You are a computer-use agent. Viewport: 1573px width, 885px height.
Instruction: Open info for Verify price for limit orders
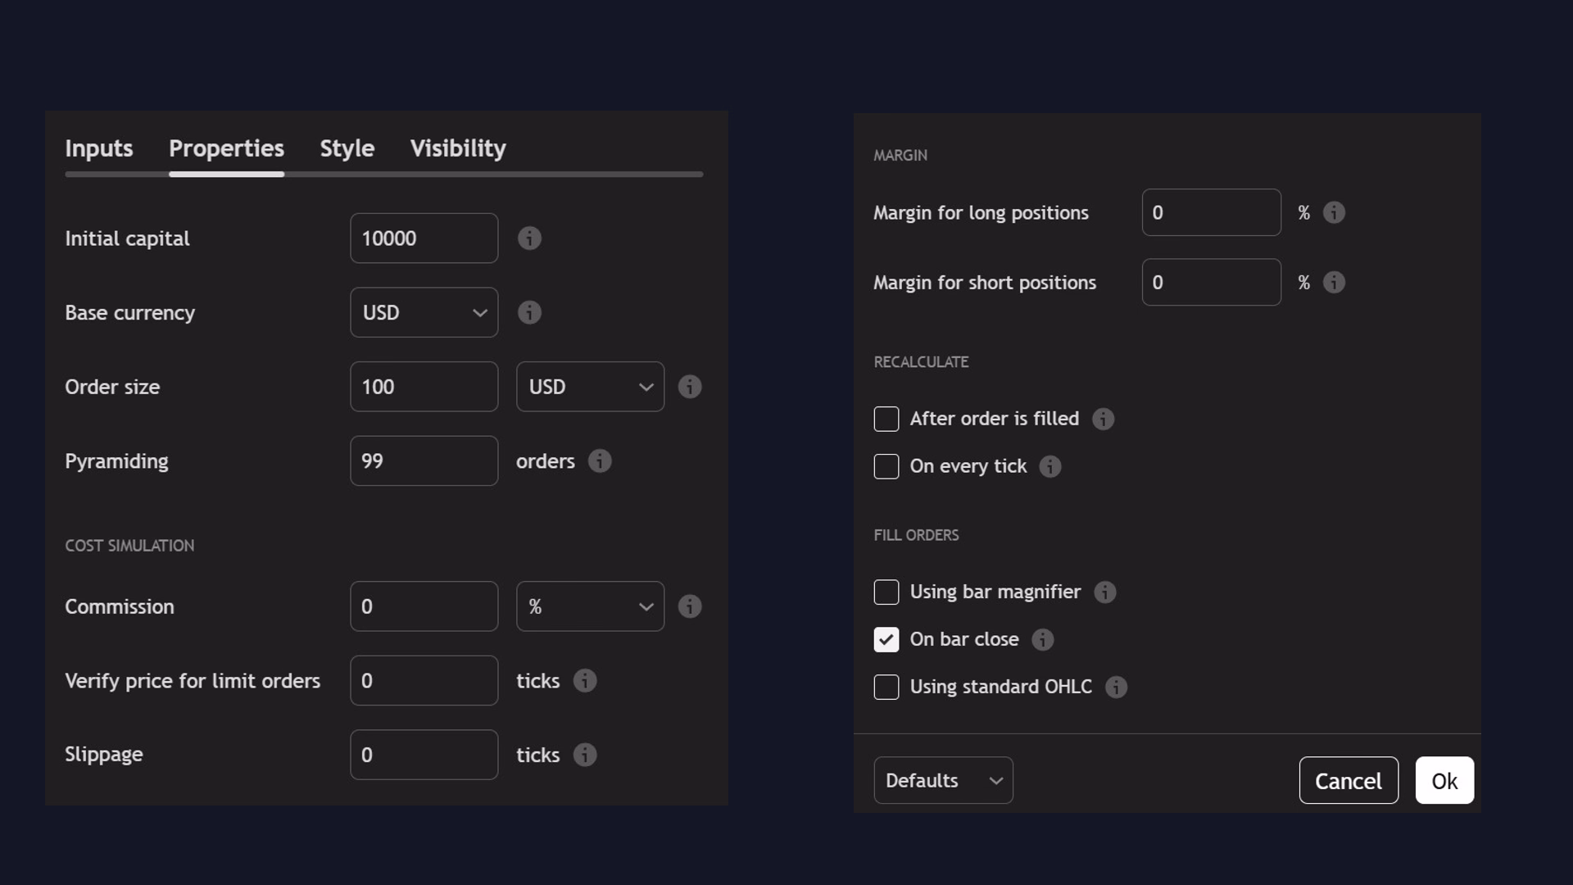(x=585, y=680)
